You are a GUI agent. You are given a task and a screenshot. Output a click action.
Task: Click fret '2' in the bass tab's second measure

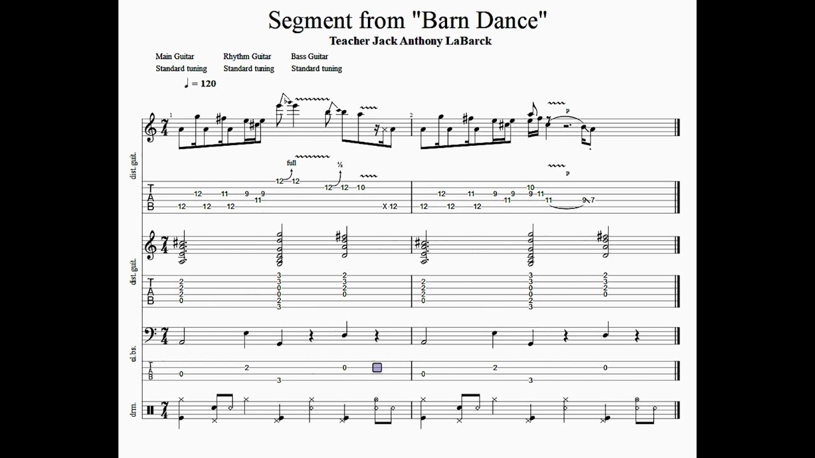click(x=495, y=367)
